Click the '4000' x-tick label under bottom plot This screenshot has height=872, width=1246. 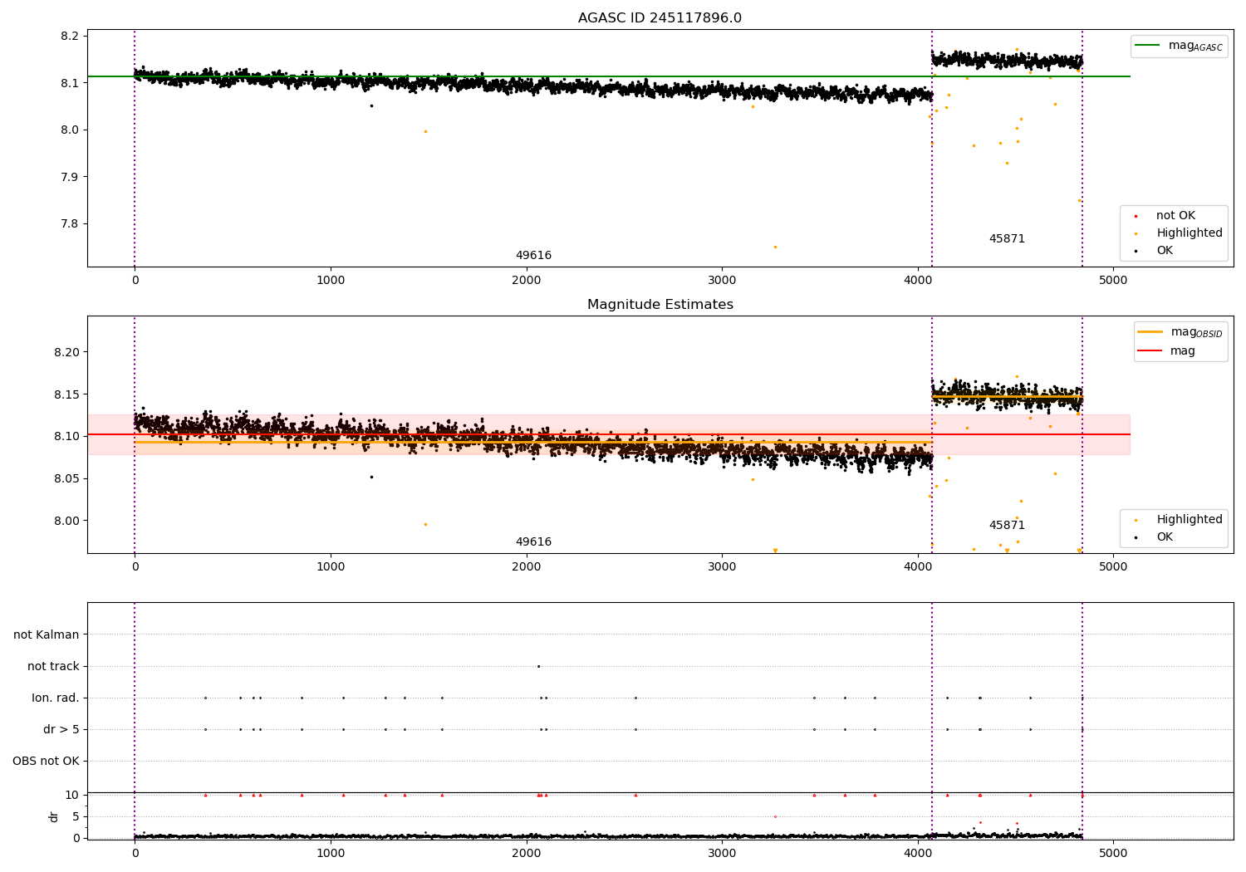(918, 853)
